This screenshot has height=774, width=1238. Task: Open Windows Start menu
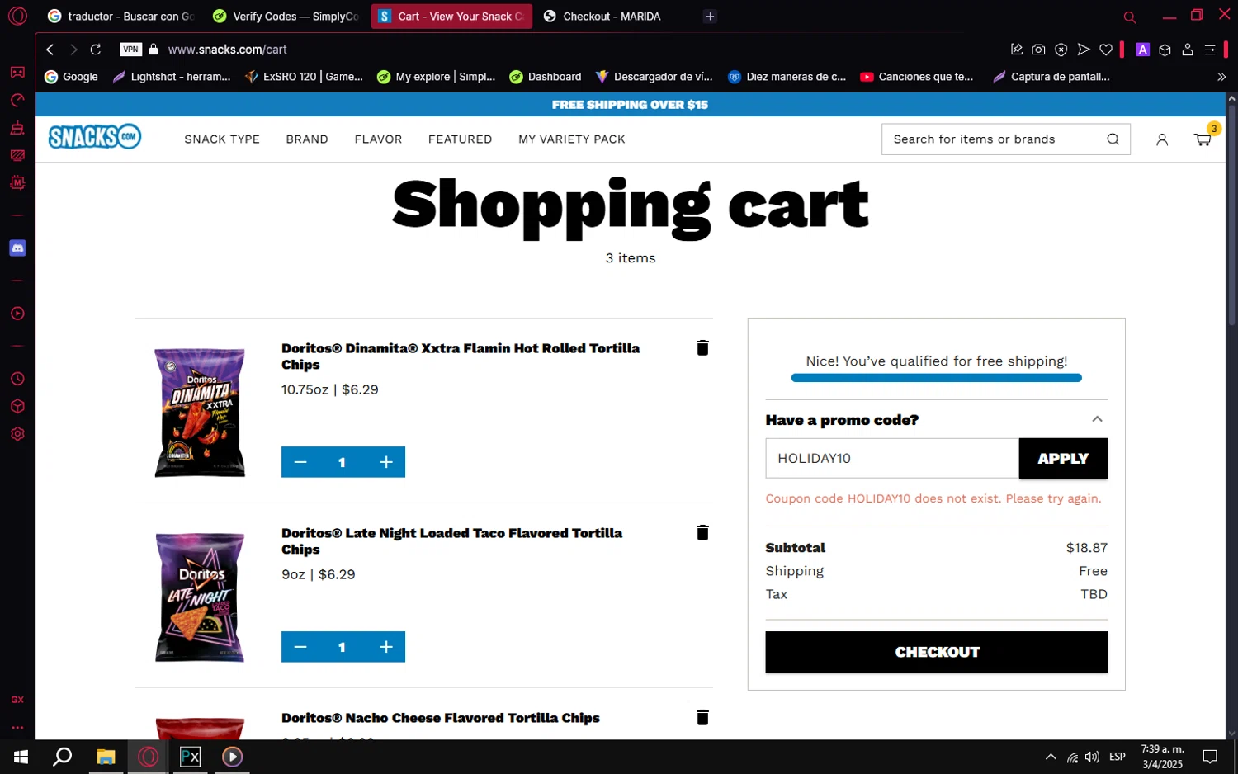click(x=21, y=757)
